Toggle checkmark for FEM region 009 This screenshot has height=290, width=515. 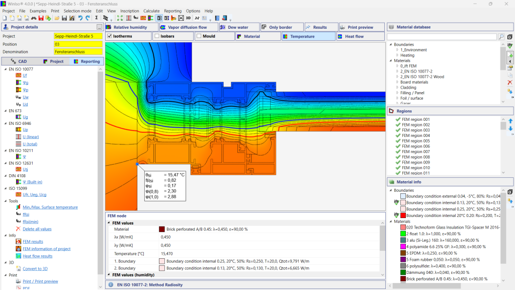(x=398, y=163)
